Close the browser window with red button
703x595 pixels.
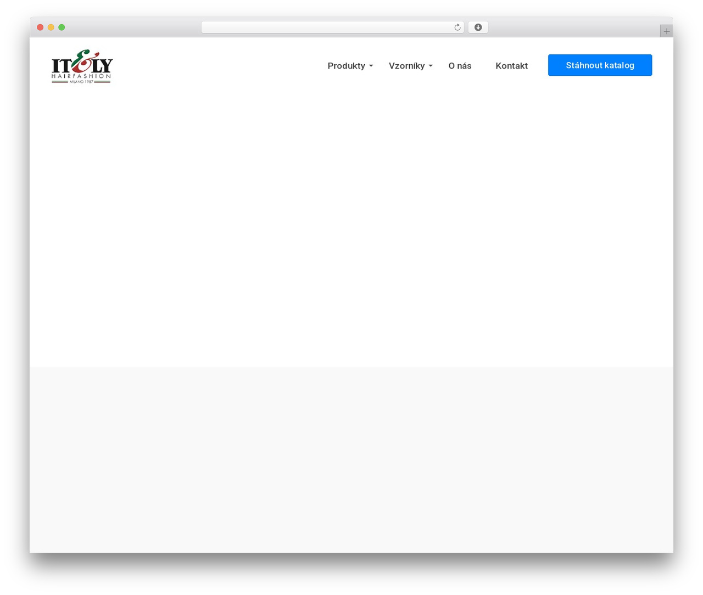(x=40, y=27)
